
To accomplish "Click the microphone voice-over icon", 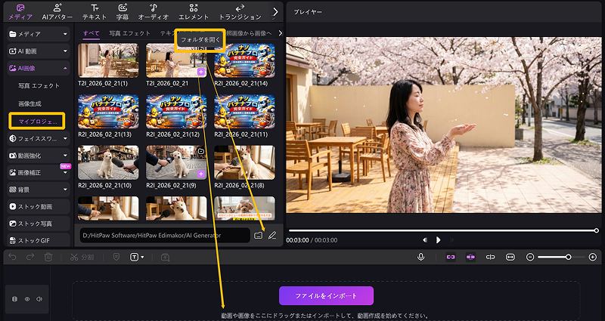I will coord(421,257).
